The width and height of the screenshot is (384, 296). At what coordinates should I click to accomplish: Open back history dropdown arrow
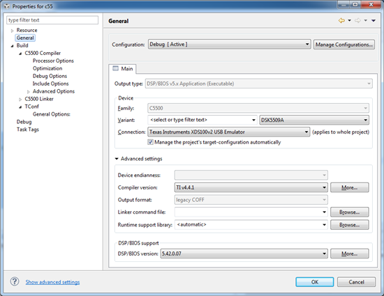pyautogui.click(x=350, y=20)
